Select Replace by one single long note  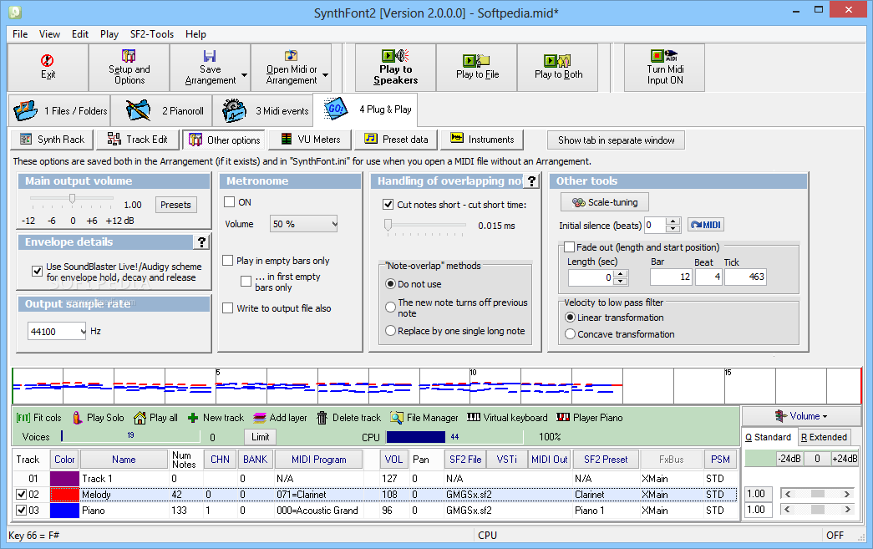(391, 331)
